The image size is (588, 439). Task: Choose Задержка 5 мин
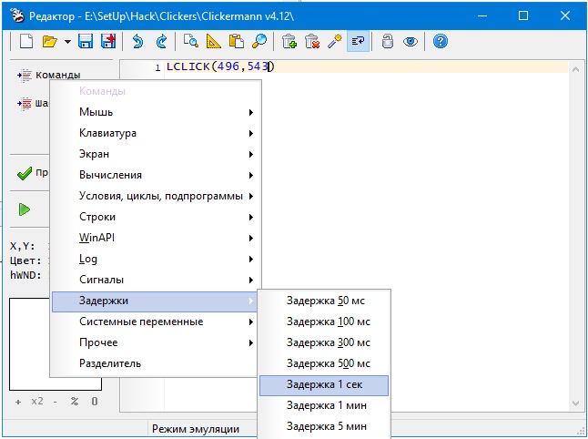click(324, 427)
